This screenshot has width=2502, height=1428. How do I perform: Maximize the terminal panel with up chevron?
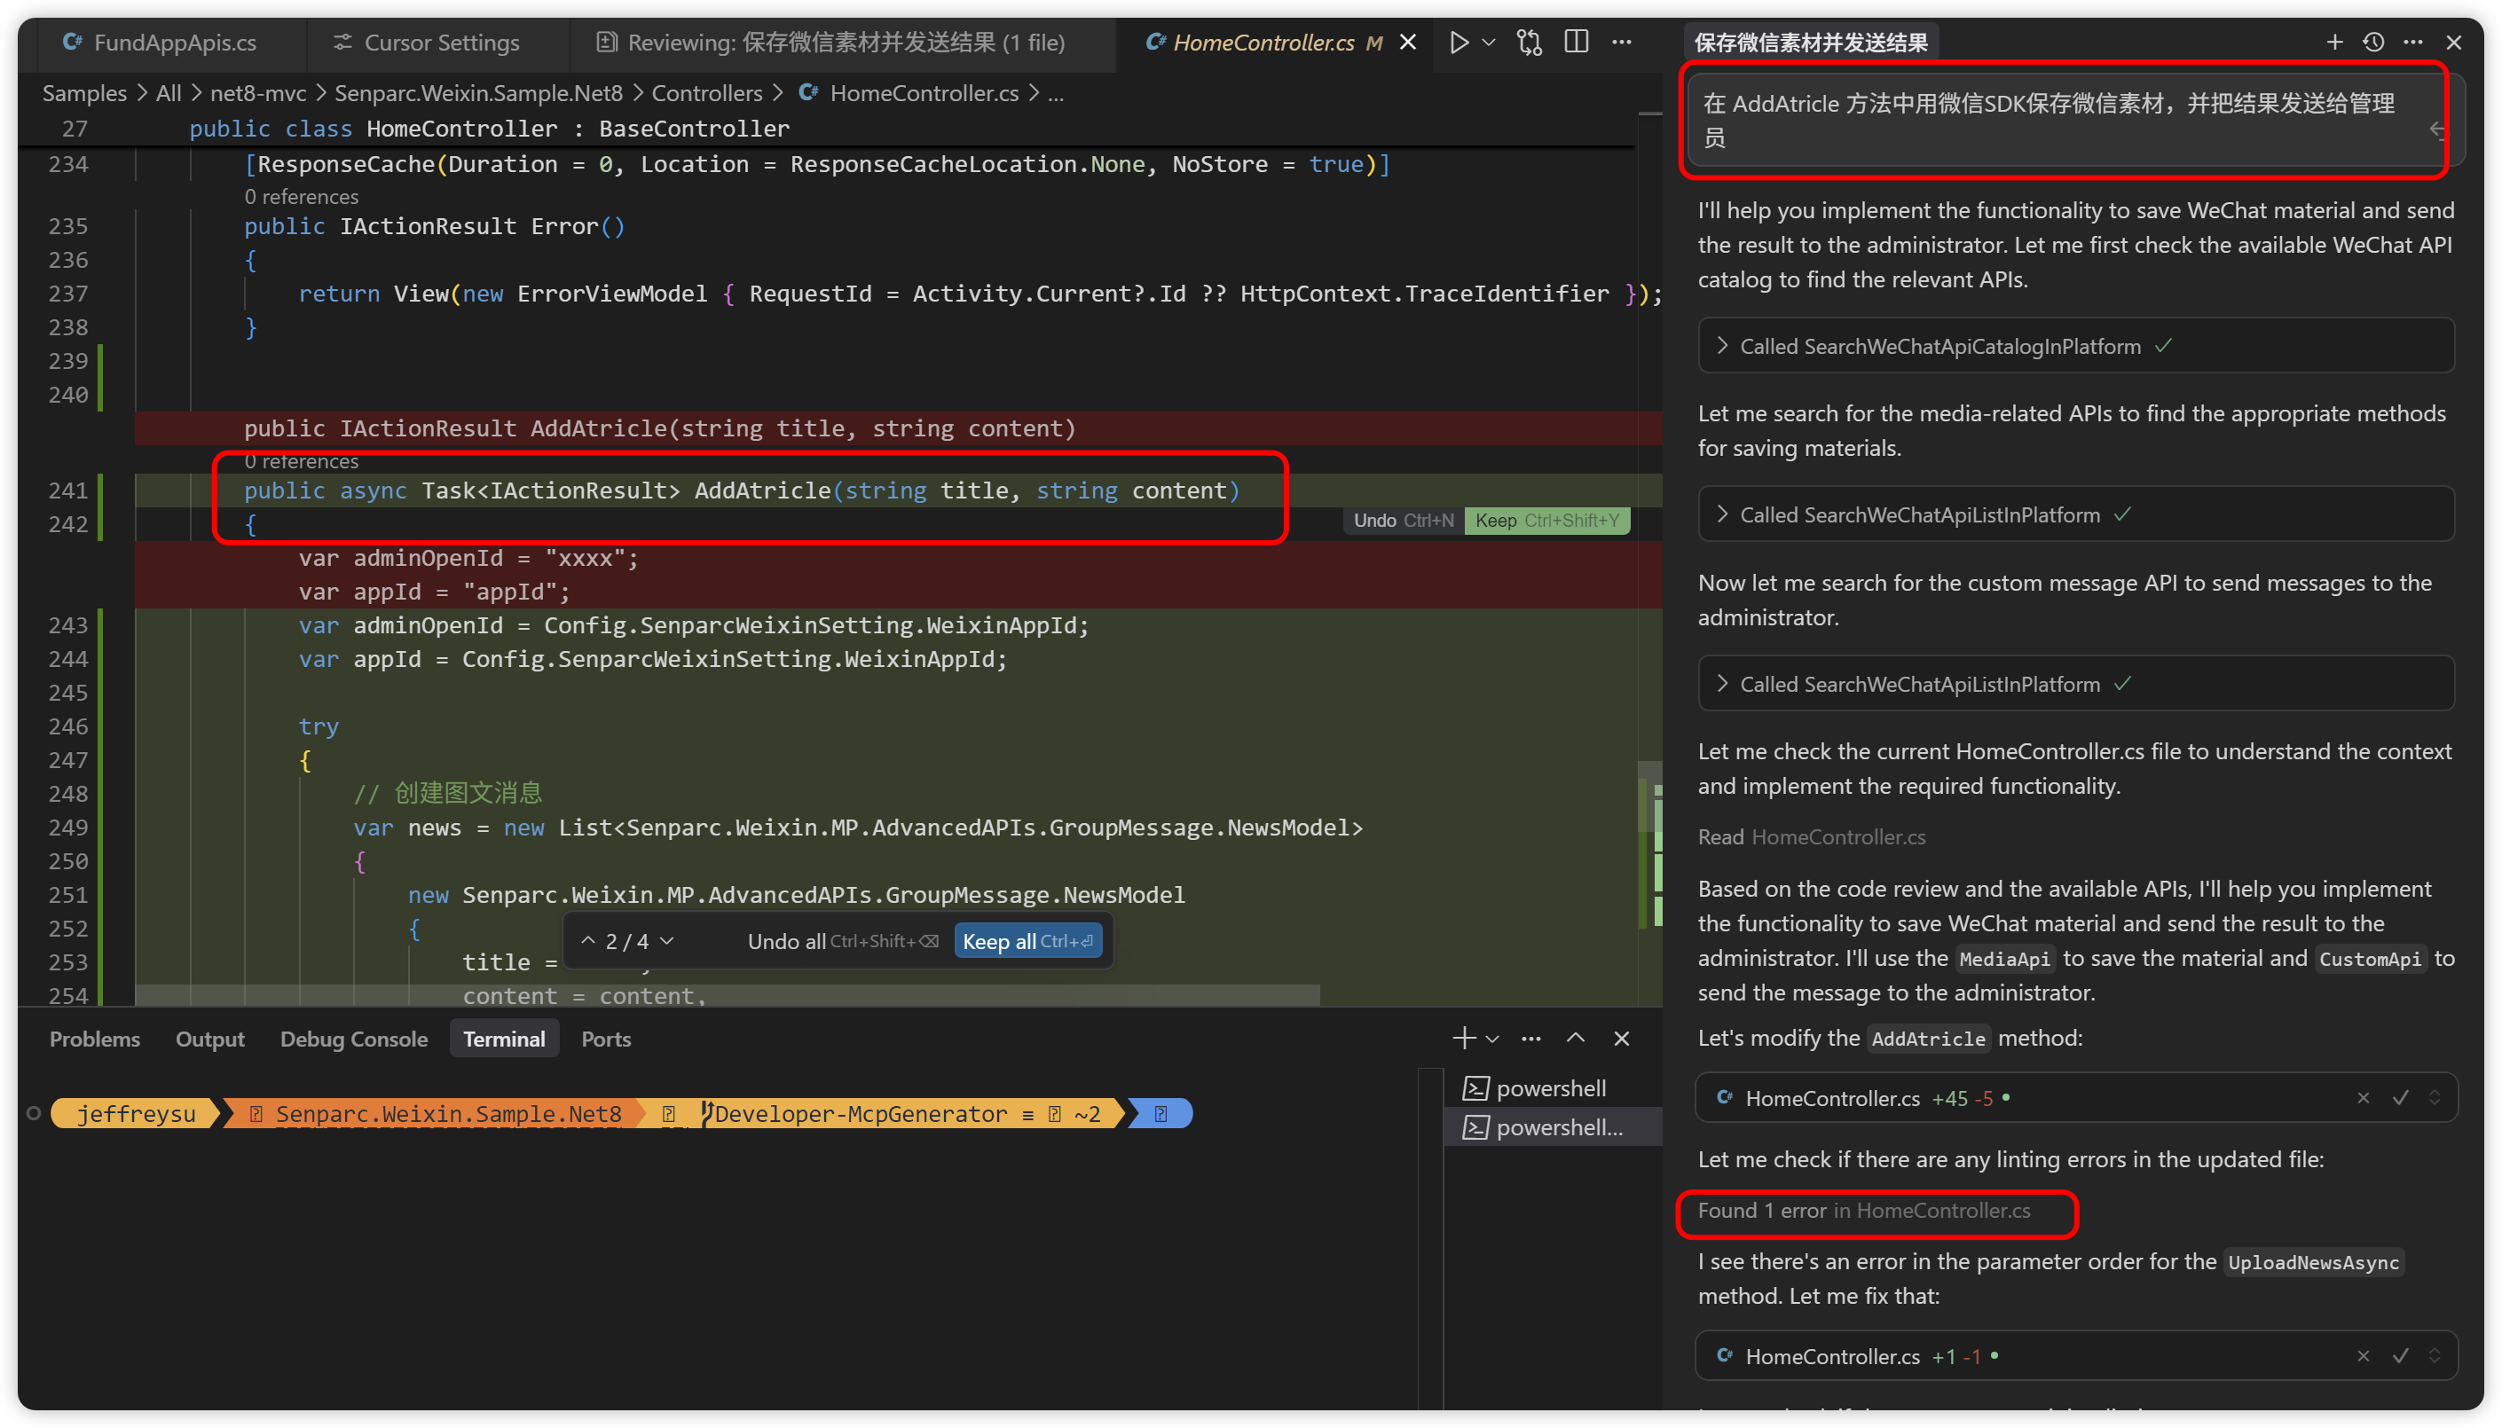(1575, 1038)
